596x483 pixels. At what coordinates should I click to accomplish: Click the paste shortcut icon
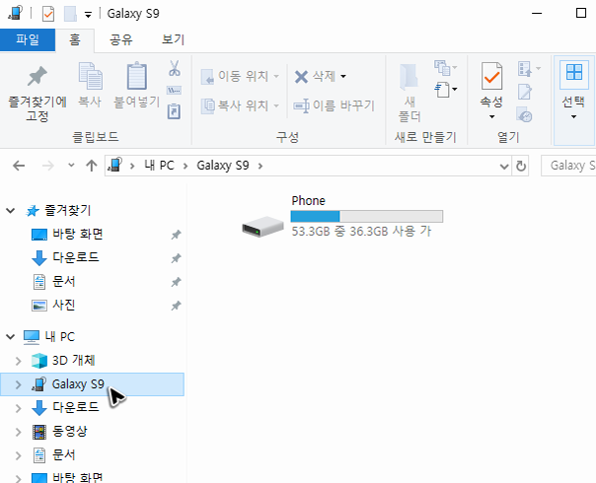[174, 111]
